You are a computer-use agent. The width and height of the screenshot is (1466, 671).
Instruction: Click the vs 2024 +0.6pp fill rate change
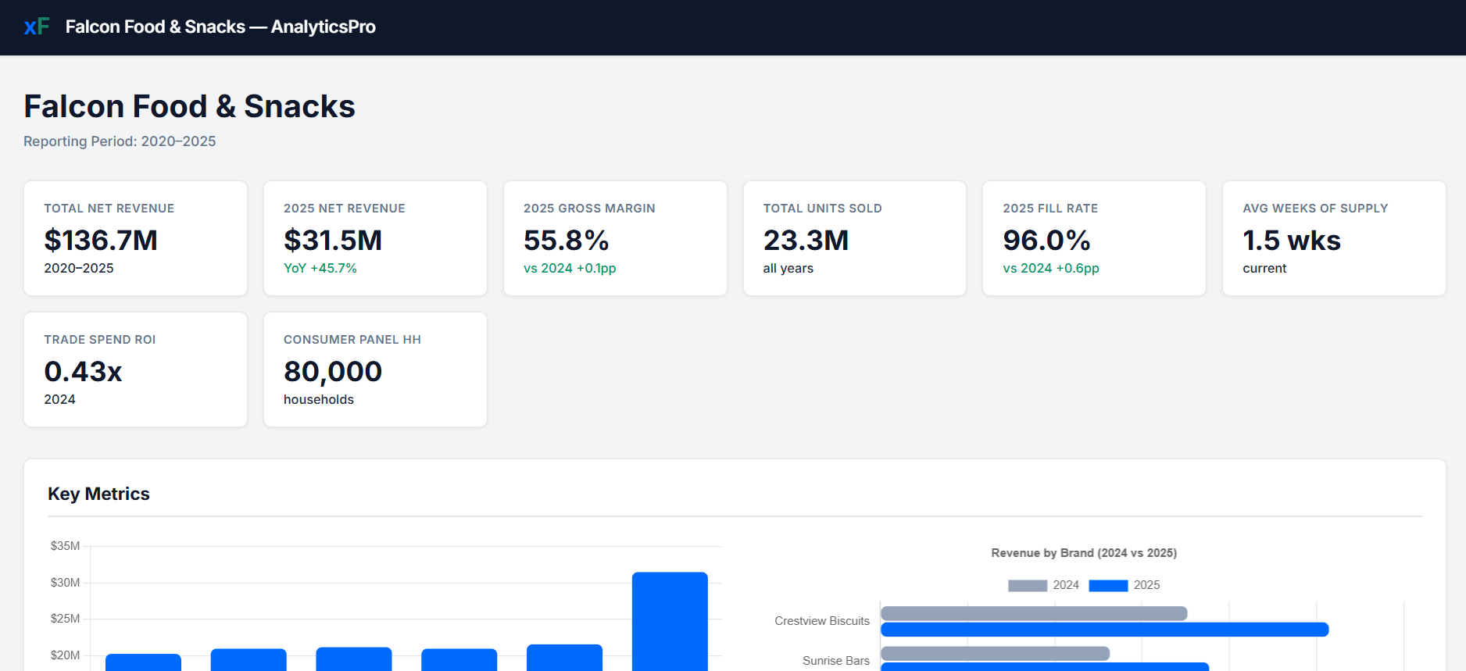click(x=1051, y=268)
